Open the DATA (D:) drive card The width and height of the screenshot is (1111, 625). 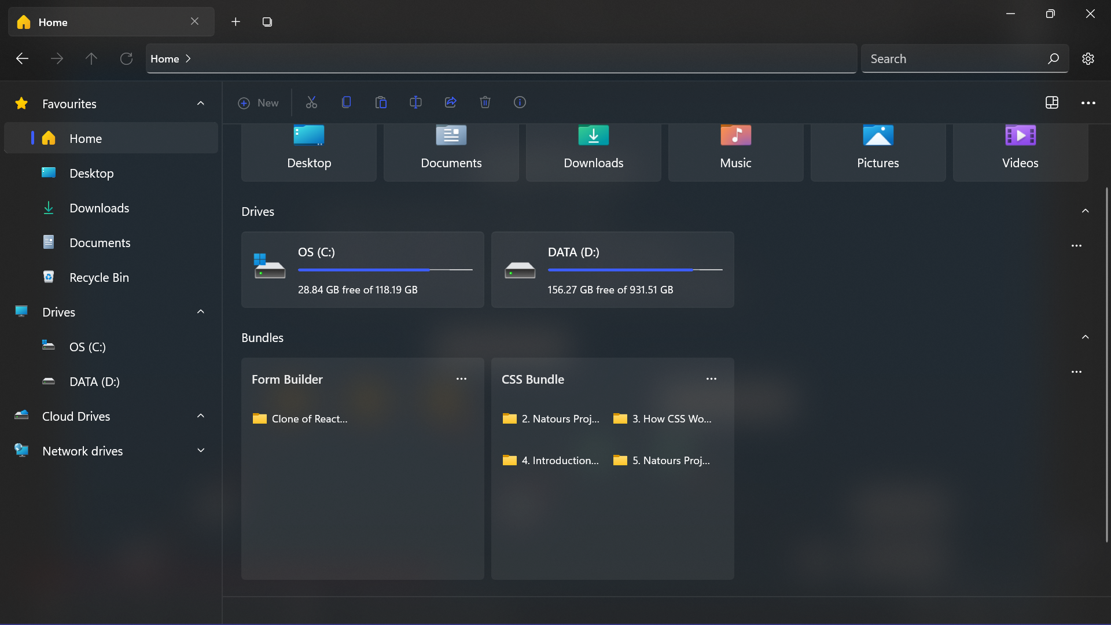coord(612,270)
